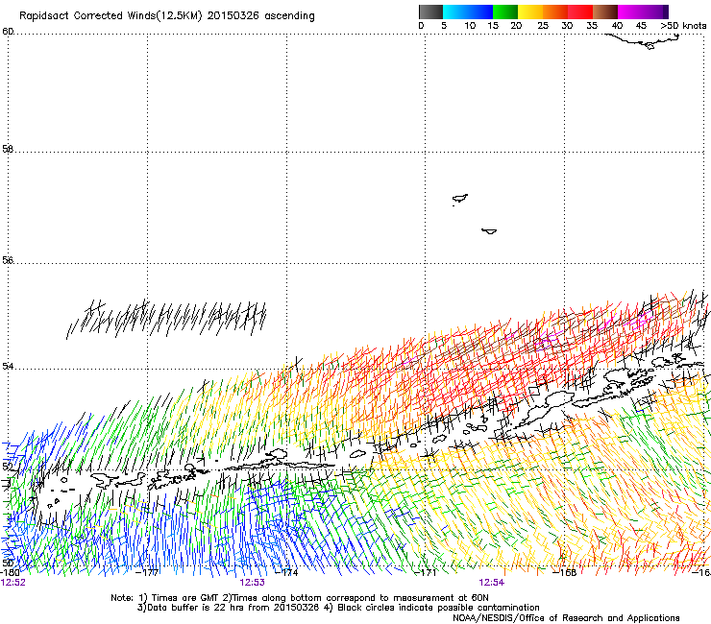The width and height of the screenshot is (711, 624).
Task: Click the 'Times are GMT' note line
Action: pyautogui.click(x=300, y=598)
